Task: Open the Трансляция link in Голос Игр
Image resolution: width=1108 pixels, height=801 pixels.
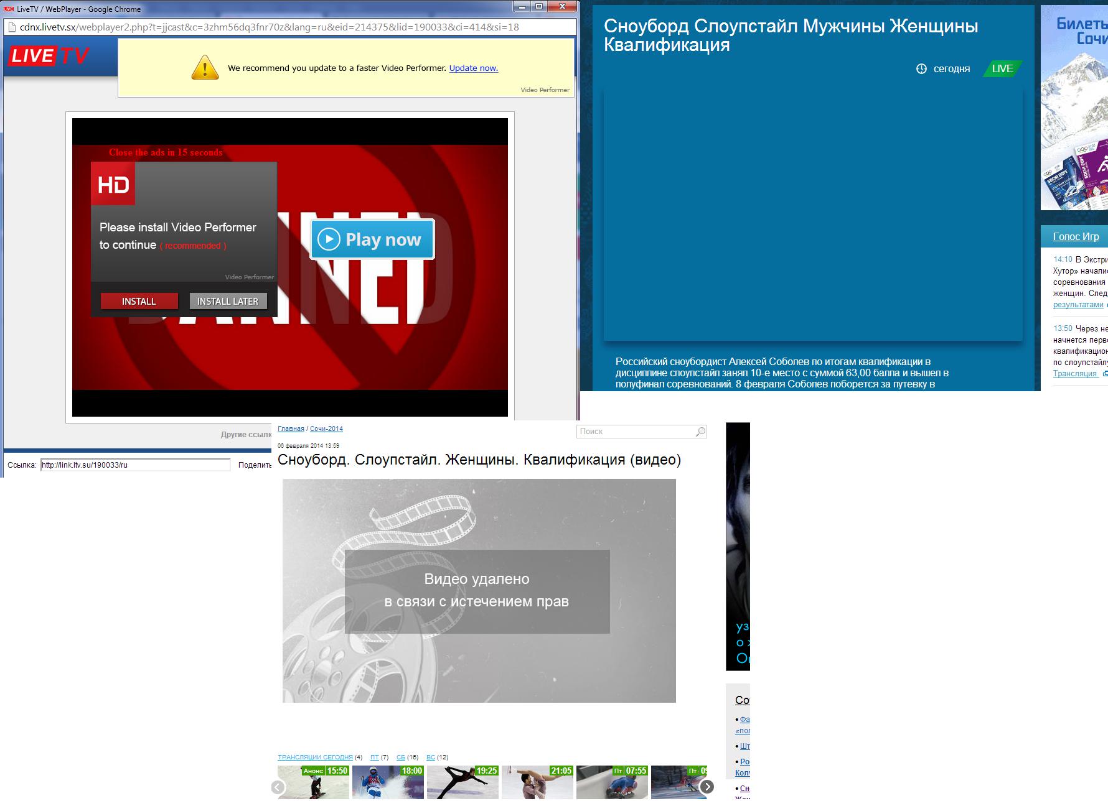Action: 1075,374
